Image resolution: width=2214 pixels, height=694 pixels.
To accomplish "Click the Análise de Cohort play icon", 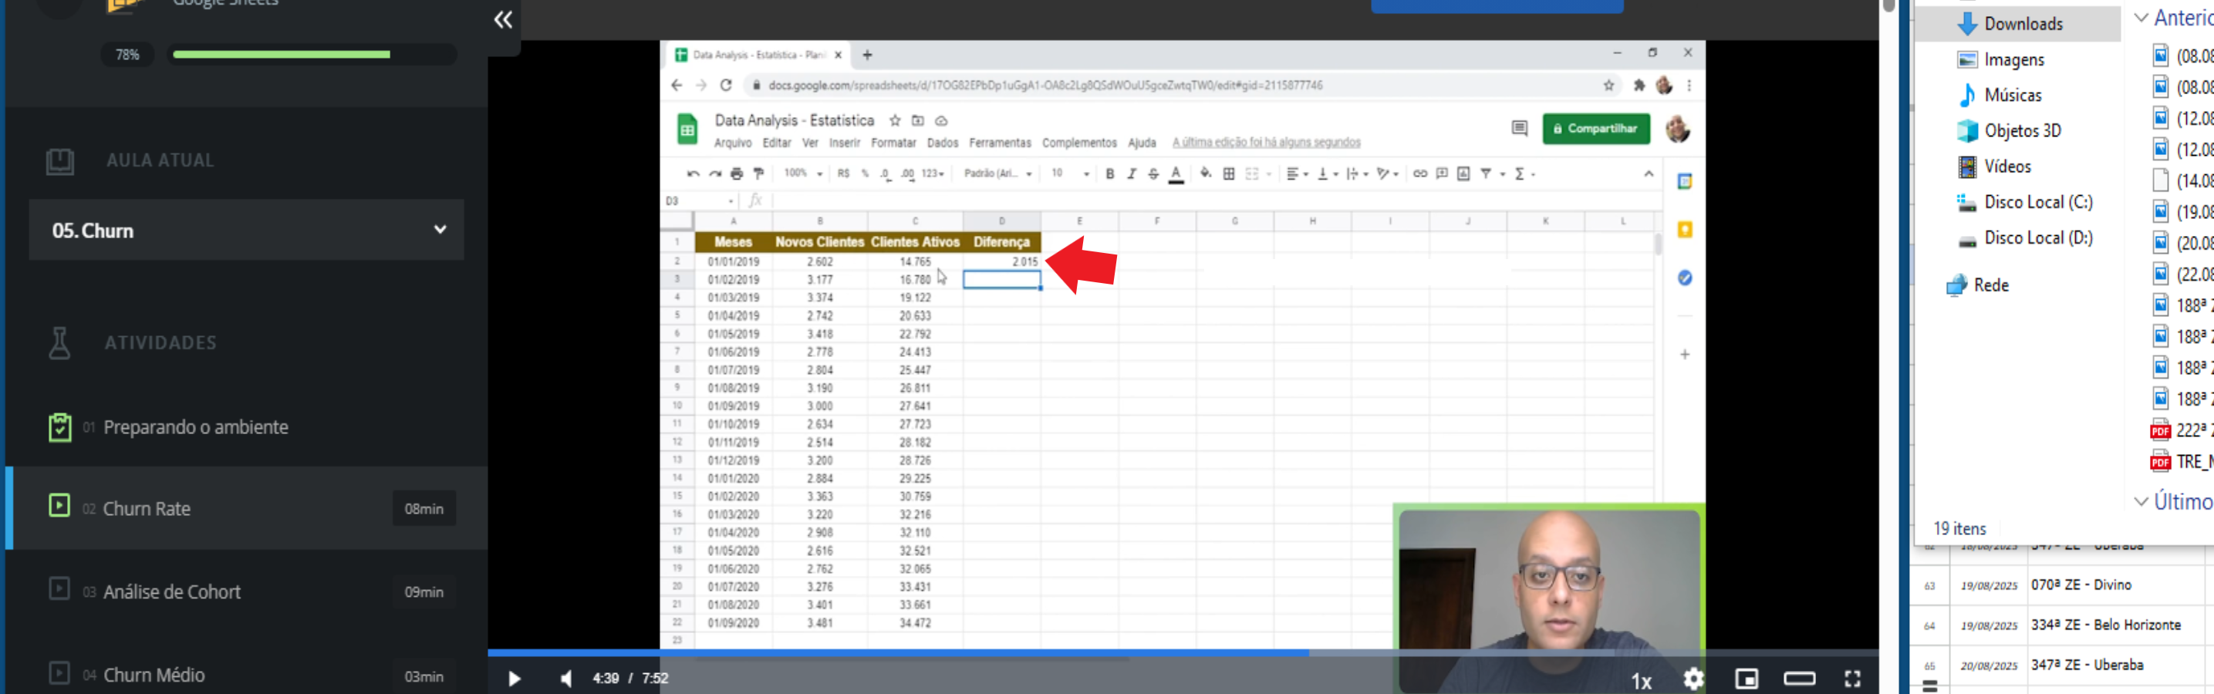I will pos(59,588).
